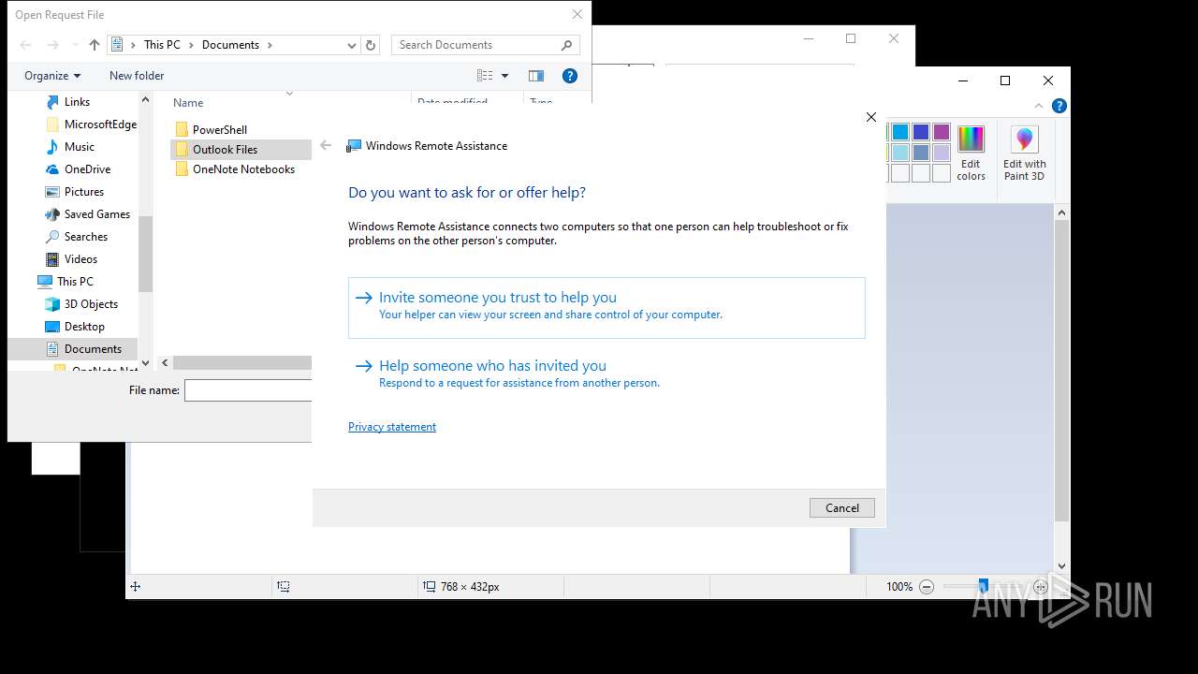This screenshot has height=674, width=1198.
Task: Select the light blue swatch
Action: 900,153
